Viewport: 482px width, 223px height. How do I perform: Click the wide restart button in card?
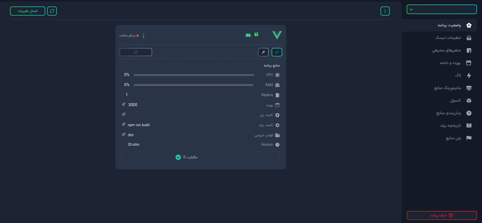pos(136,52)
